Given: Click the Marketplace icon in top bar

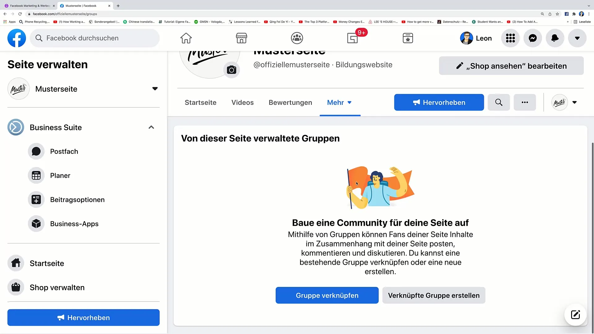Looking at the screenshot, I should (242, 38).
